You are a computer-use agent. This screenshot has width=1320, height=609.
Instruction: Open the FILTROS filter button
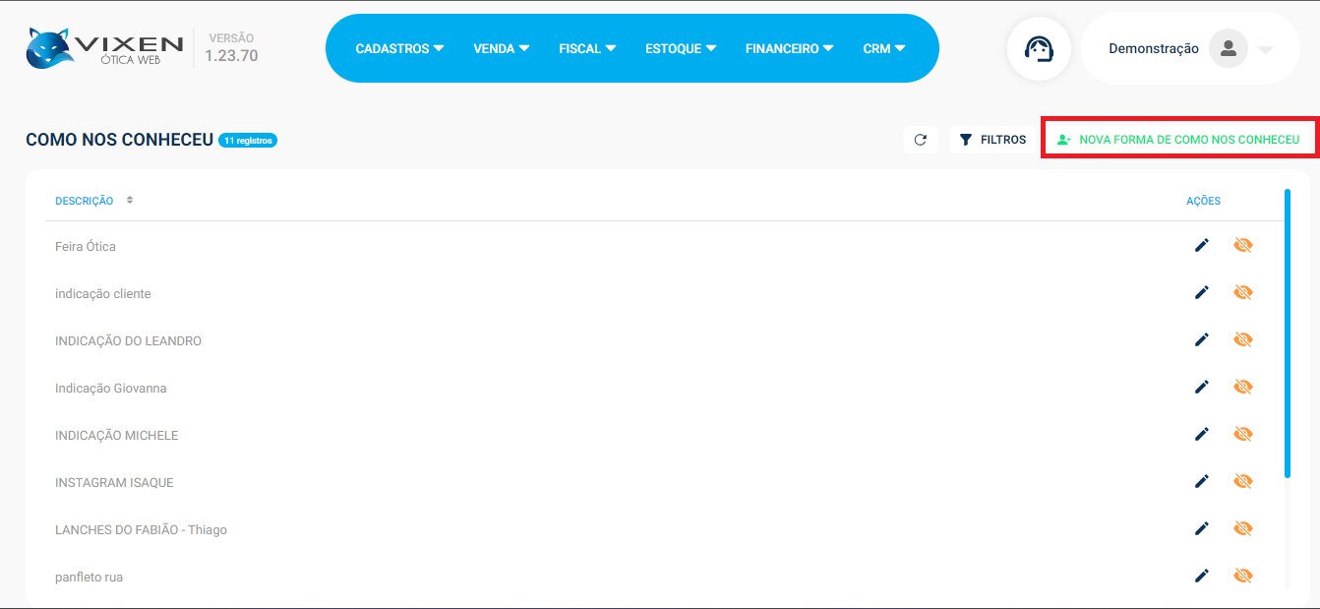coord(992,140)
